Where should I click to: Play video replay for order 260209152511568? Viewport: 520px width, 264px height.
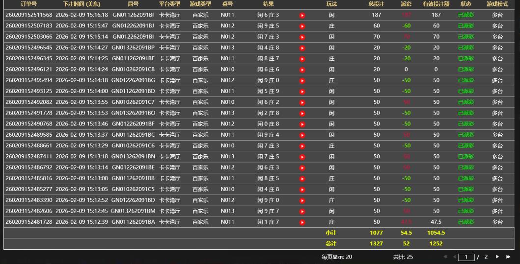click(302, 15)
